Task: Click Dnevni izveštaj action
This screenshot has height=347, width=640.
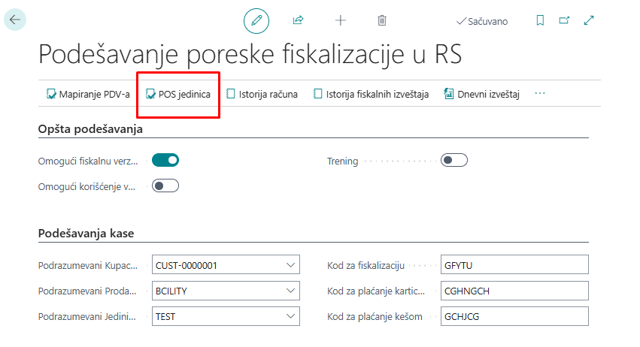Action: pyautogui.click(x=481, y=94)
